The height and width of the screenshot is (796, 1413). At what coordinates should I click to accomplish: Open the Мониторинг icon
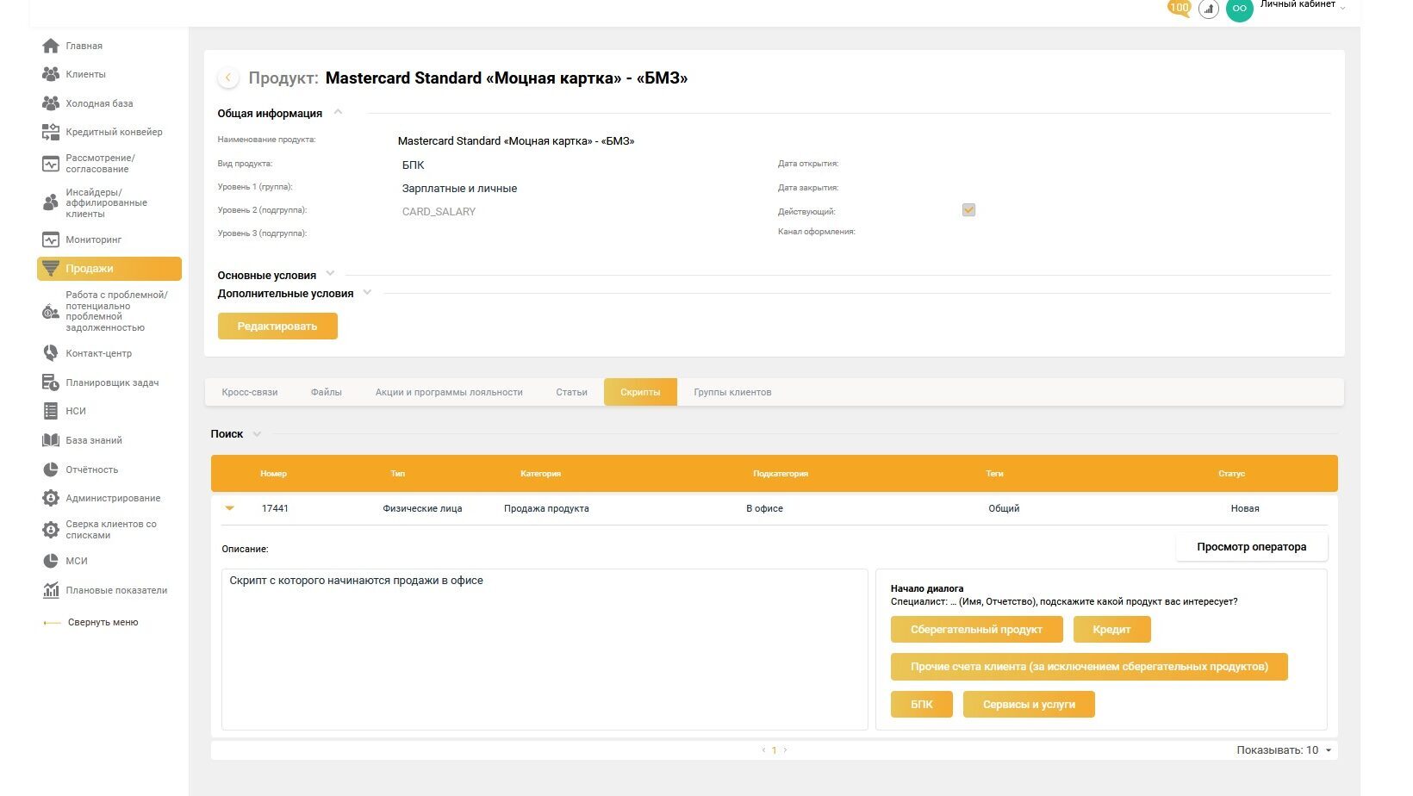(51, 239)
